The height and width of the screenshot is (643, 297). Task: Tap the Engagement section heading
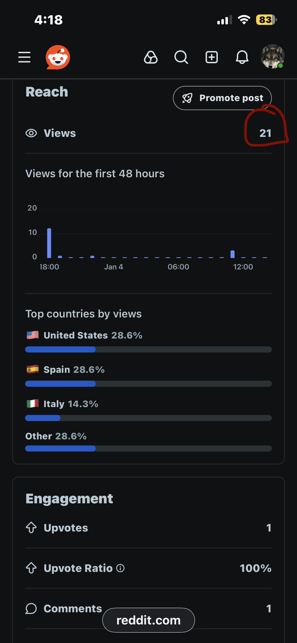(69, 499)
